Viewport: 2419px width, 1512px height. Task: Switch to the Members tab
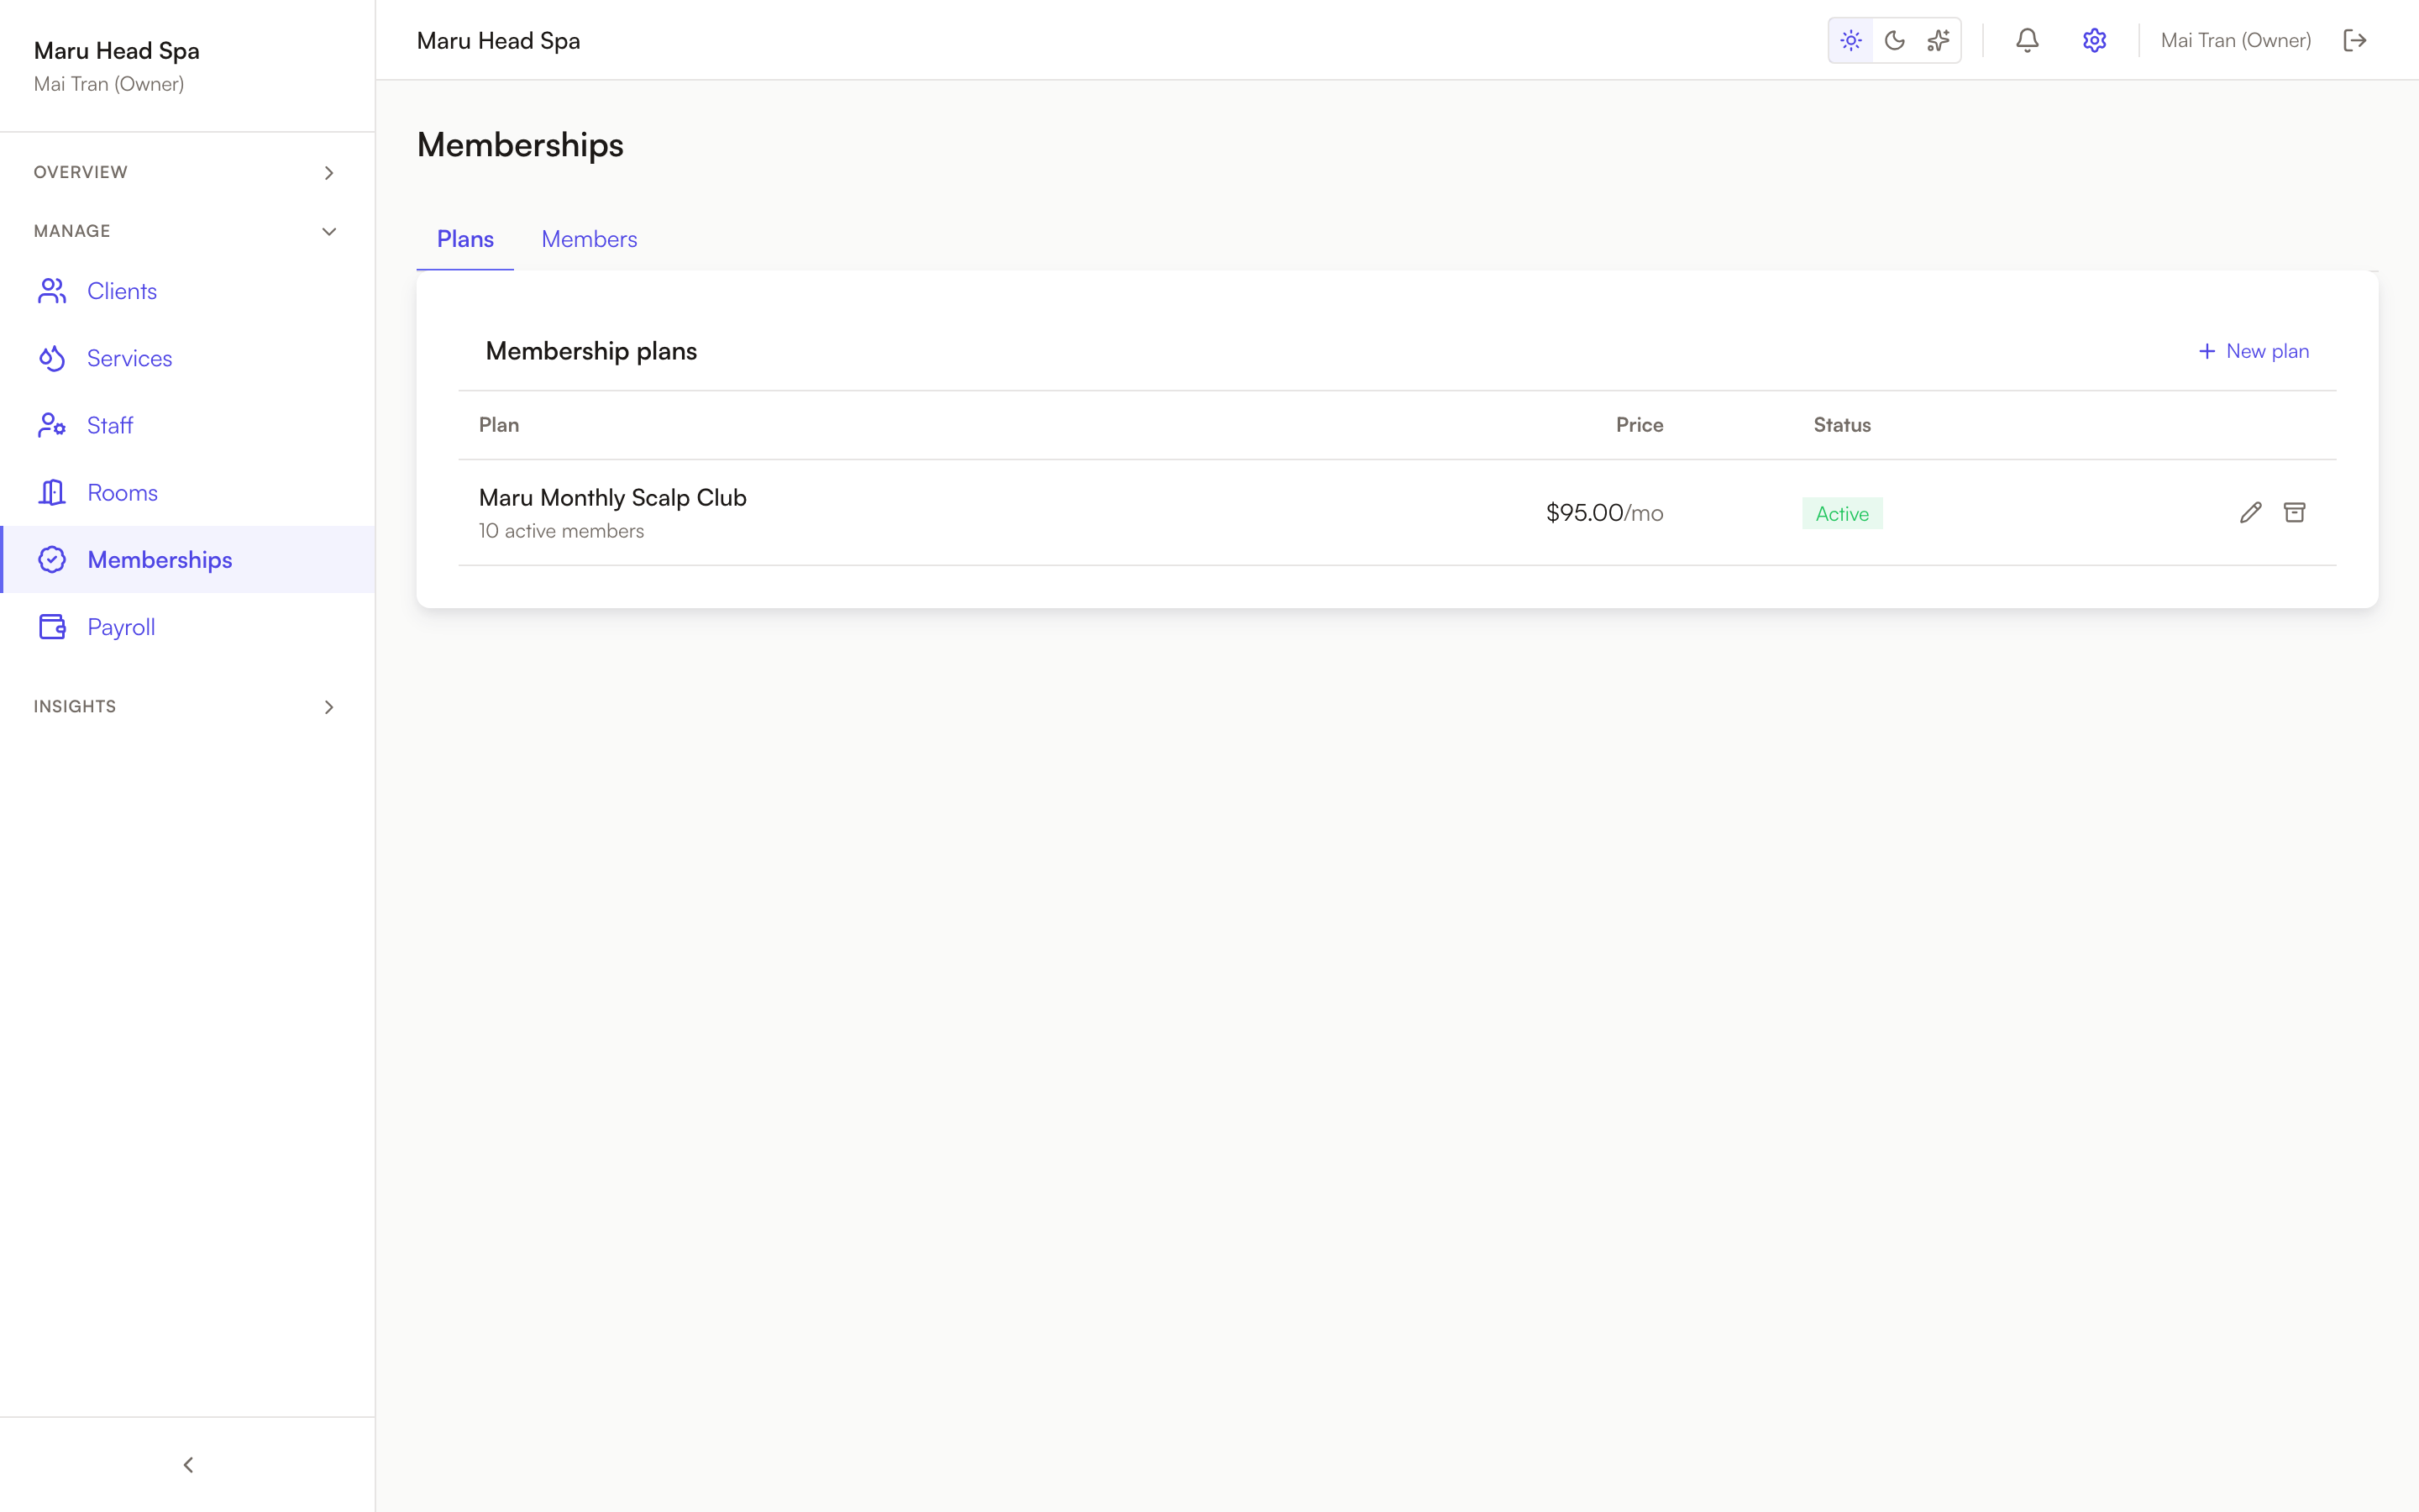(x=589, y=239)
